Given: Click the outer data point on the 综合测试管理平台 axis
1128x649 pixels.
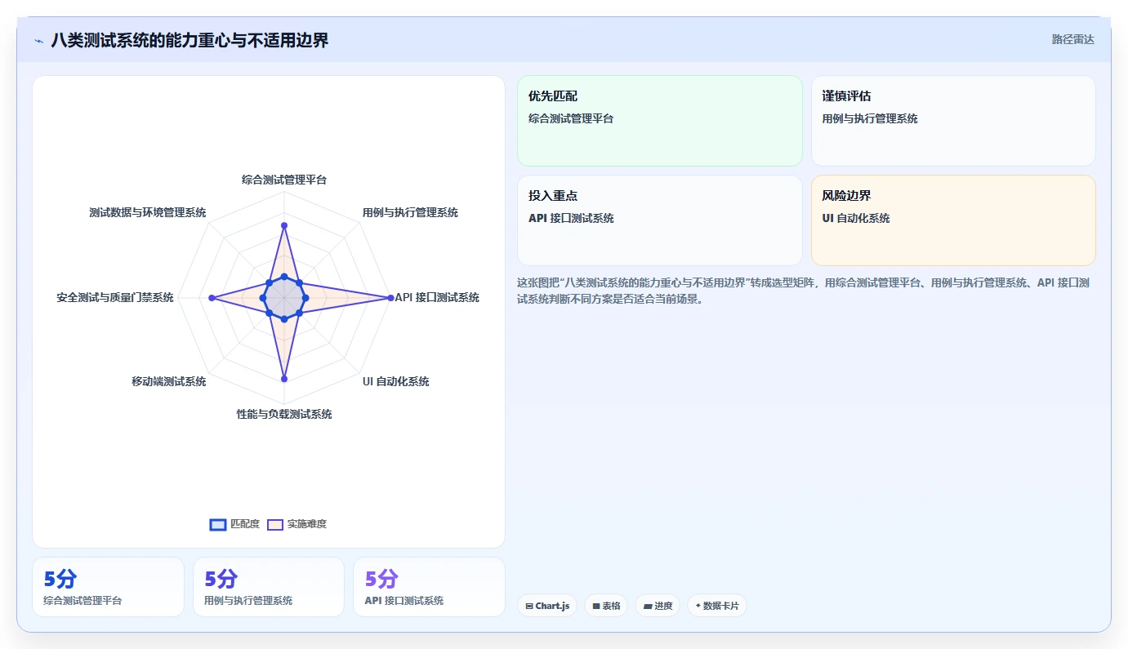Looking at the screenshot, I should [x=284, y=224].
